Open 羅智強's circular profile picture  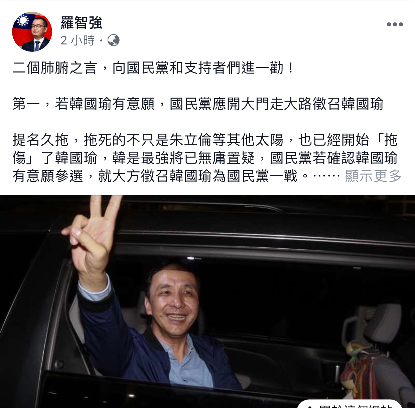[32, 32]
